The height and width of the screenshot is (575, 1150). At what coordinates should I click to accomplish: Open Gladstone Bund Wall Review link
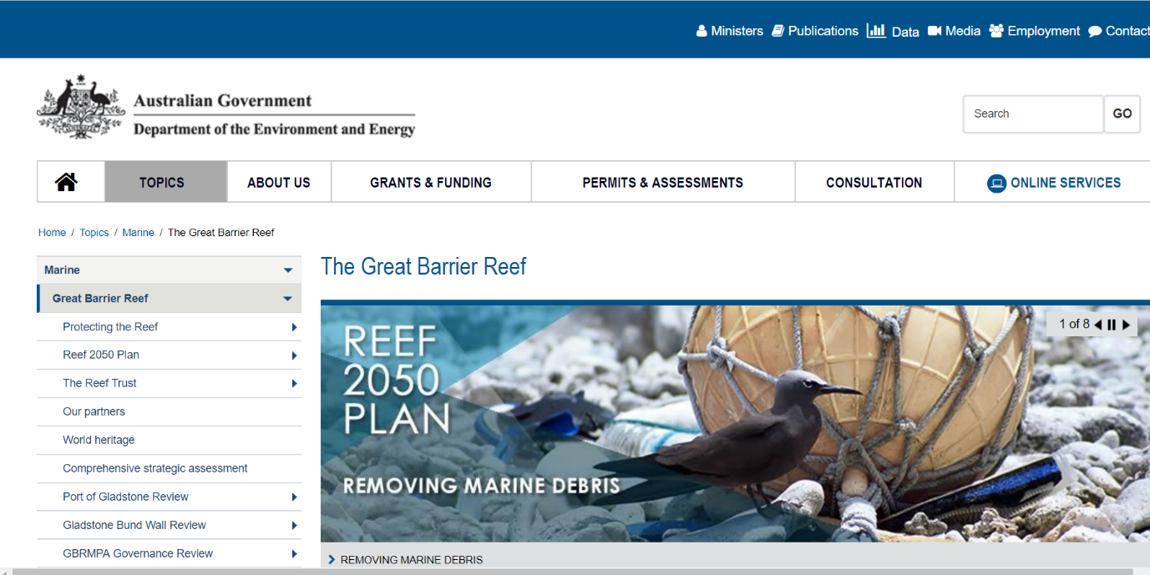pyautogui.click(x=134, y=525)
